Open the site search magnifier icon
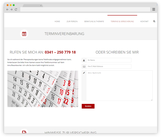 [154, 21]
